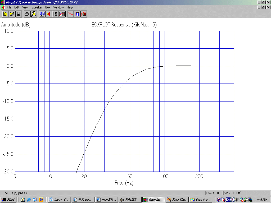Switch to the High Effic... taskbar window
271x203 pixels.
tap(106, 200)
